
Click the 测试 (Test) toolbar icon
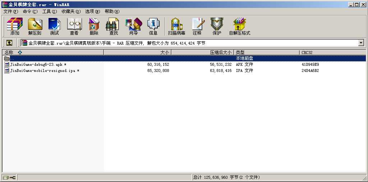(x=55, y=26)
